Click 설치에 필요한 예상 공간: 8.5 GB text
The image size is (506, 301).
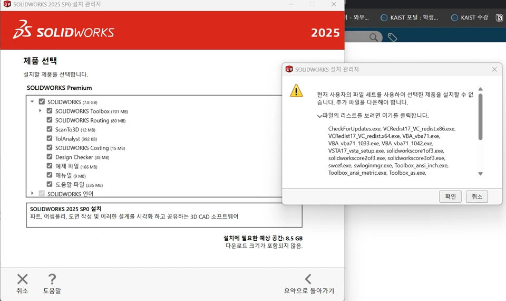click(x=263, y=238)
